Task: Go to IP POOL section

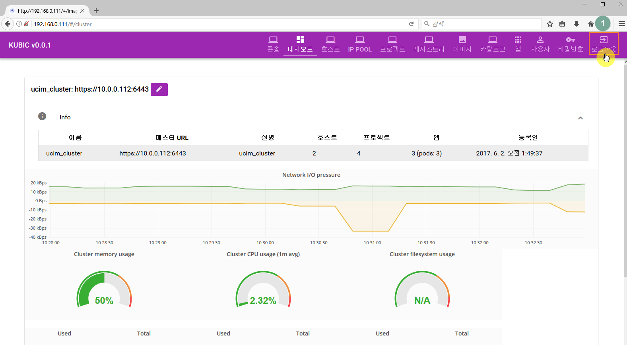Action: tap(360, 44)
